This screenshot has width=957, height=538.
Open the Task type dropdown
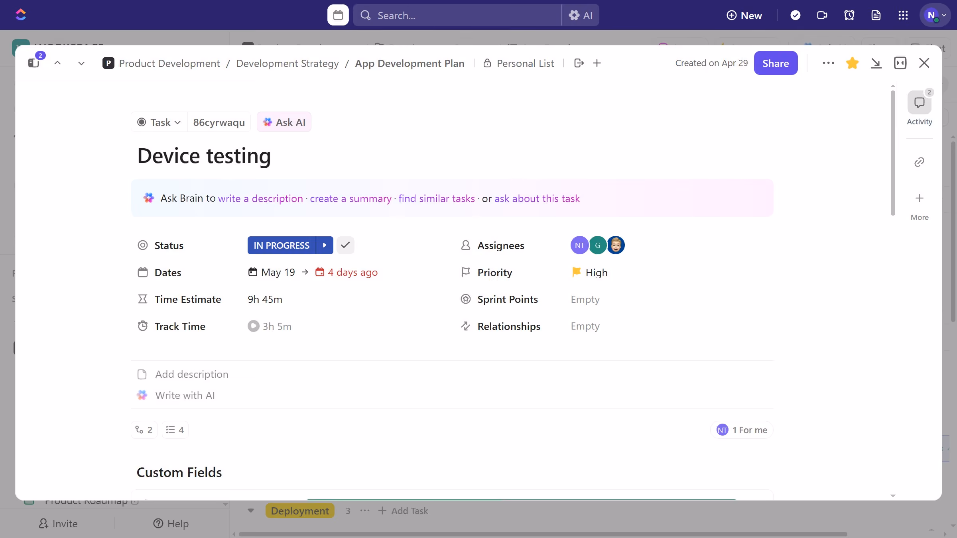pos(159,122)
